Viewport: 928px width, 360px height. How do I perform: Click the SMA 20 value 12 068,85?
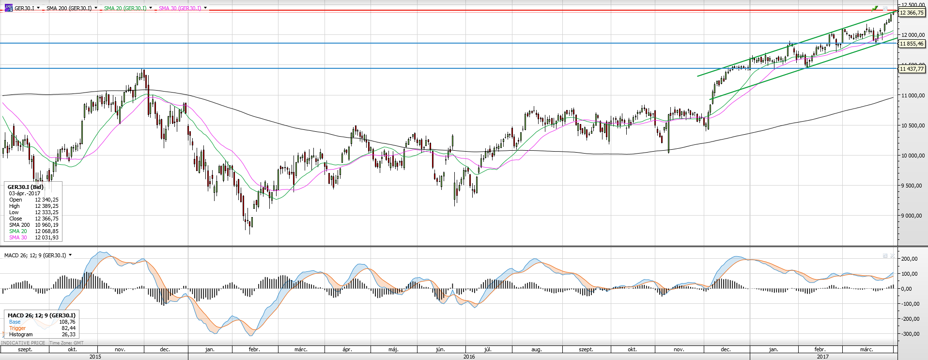46,232
